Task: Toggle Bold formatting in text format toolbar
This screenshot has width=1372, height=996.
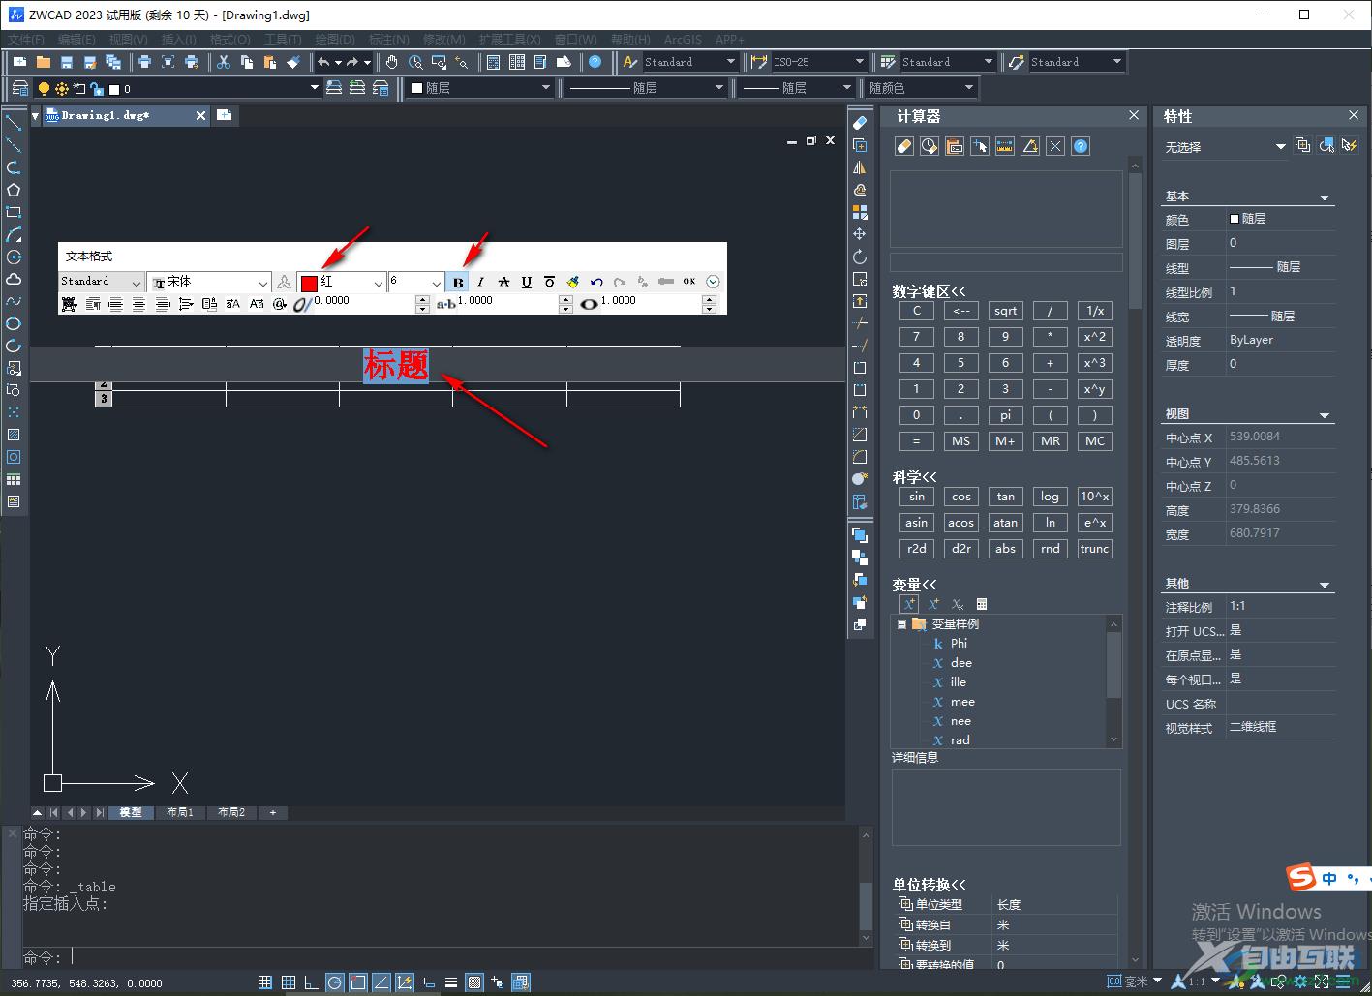Action: [x=458, y=282]
